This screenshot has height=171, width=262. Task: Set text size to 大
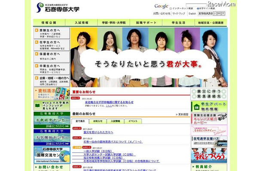coord(223,14)
